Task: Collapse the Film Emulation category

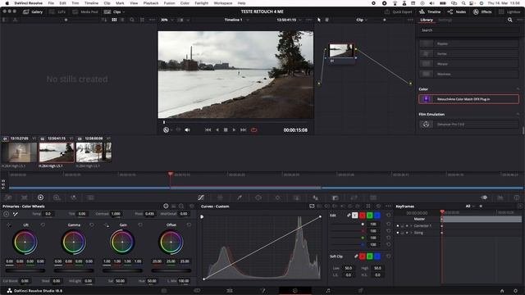Action: (518, 114)
